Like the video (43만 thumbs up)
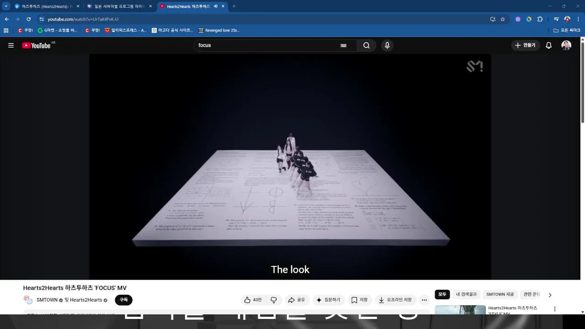The height and width of the screenshot is (329, 585). point(253,300)
